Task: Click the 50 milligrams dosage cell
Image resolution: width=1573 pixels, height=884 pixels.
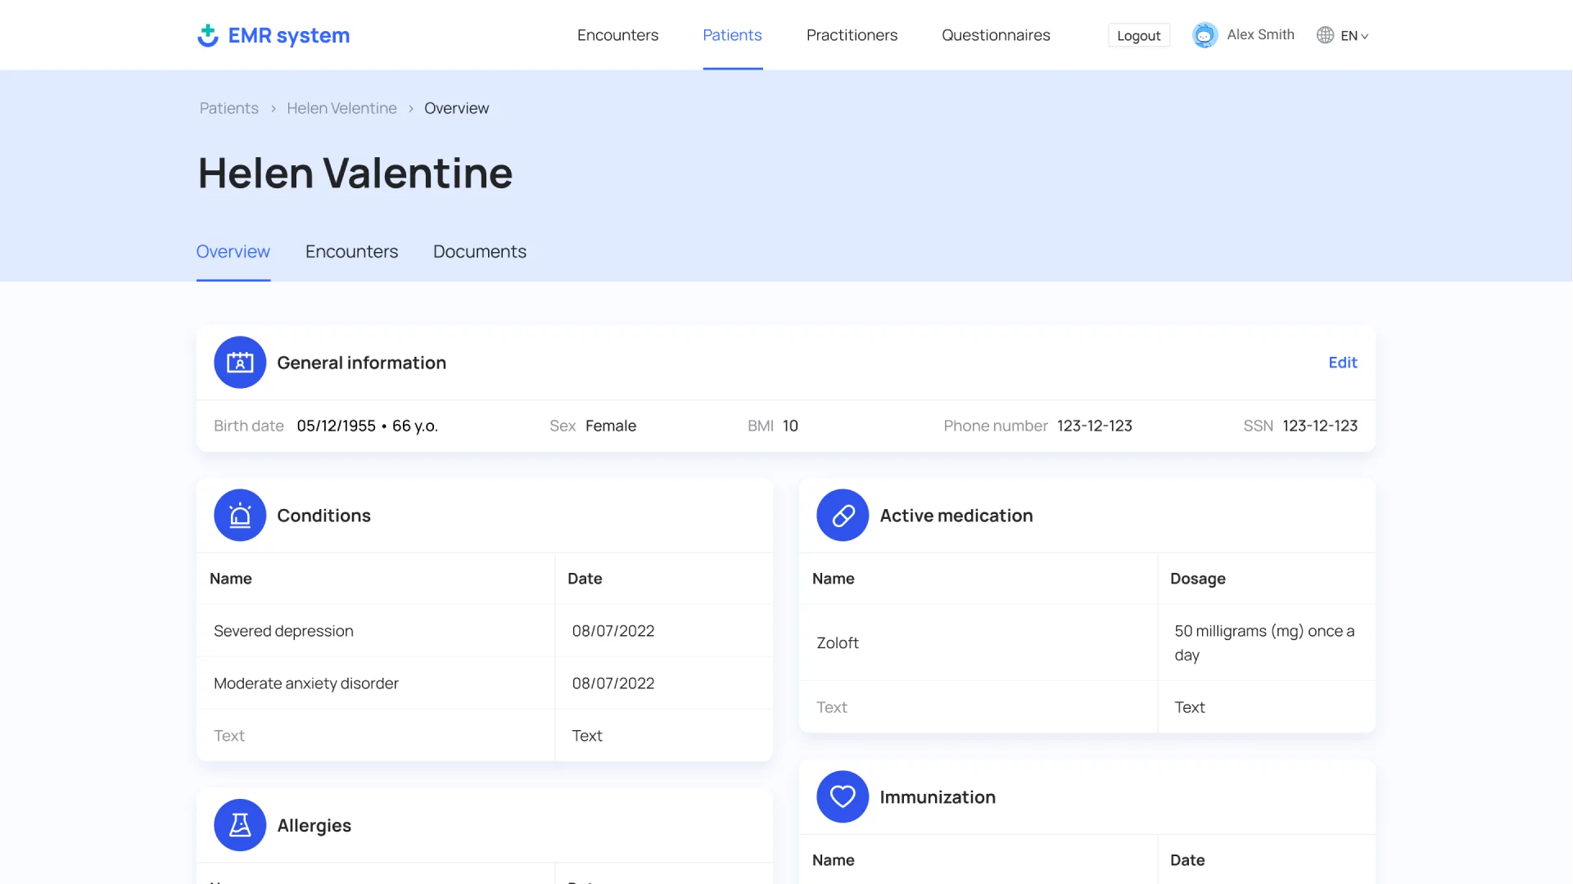Action: click(1267, 643)
